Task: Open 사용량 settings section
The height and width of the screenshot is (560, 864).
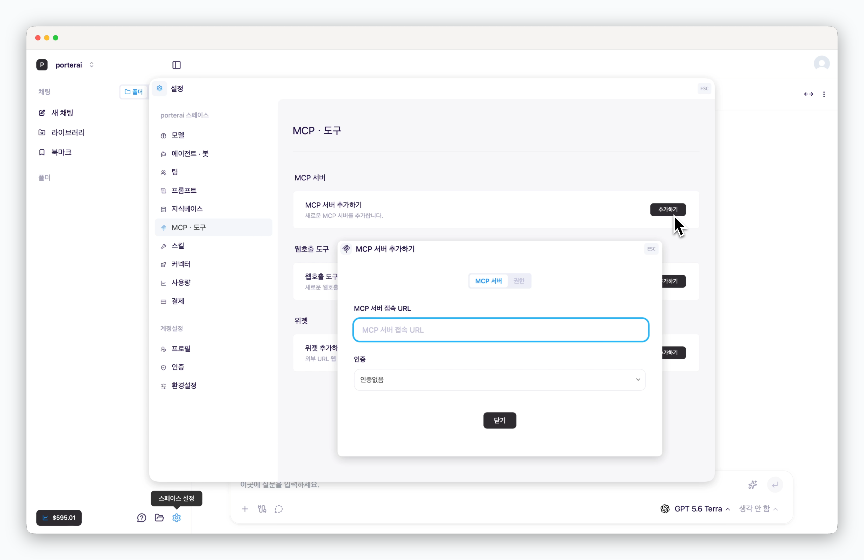Action: coord(213,283)
